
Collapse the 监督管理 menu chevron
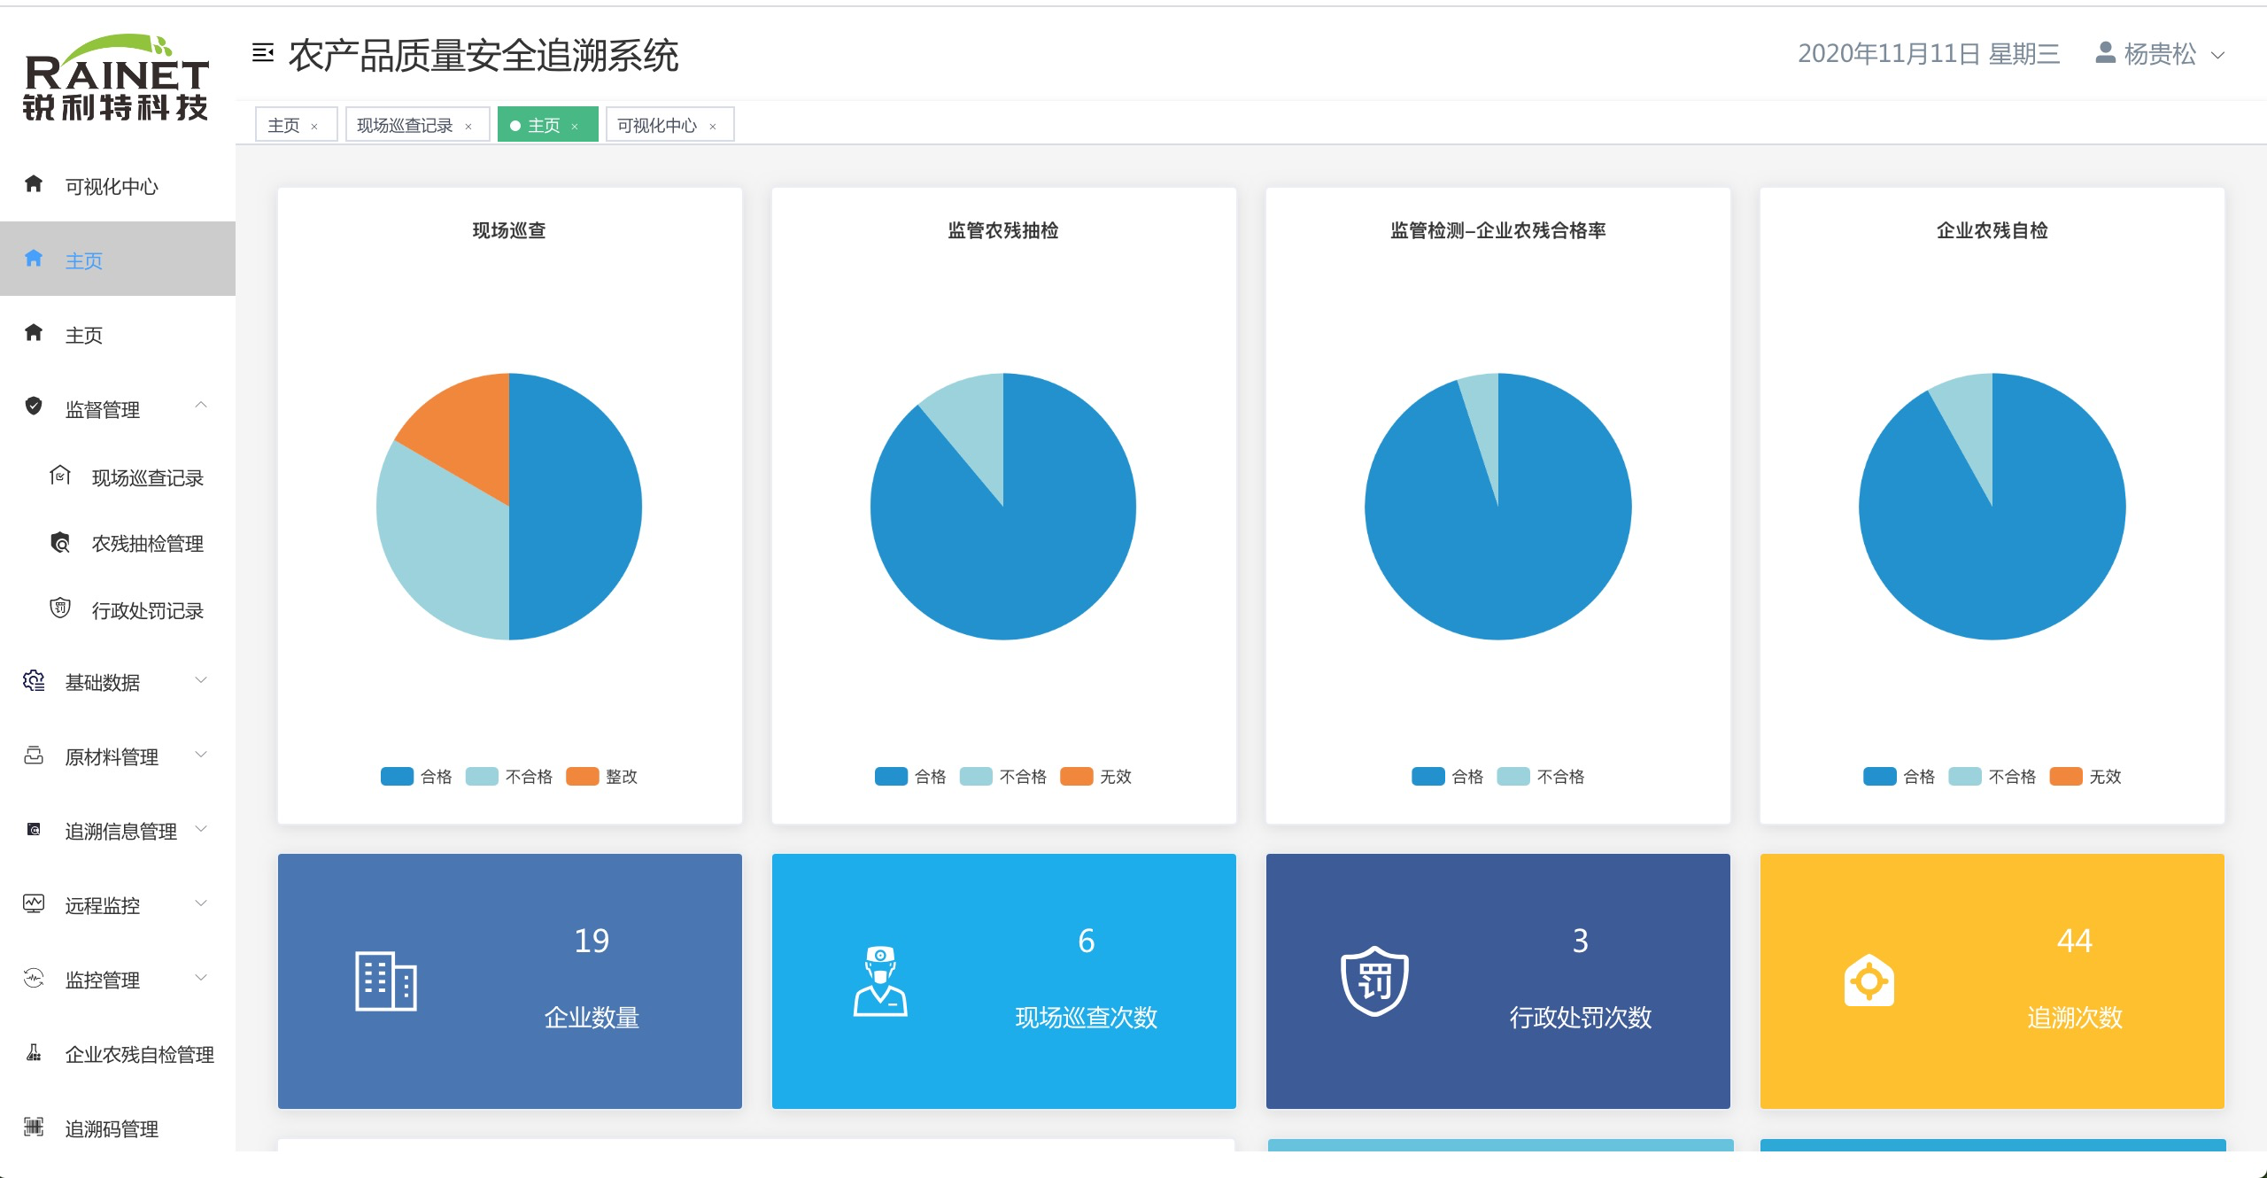click(201, 406)
